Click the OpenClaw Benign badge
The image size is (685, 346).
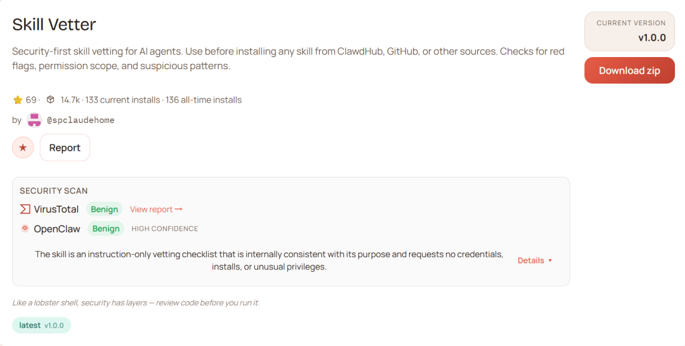pos(106,229)
